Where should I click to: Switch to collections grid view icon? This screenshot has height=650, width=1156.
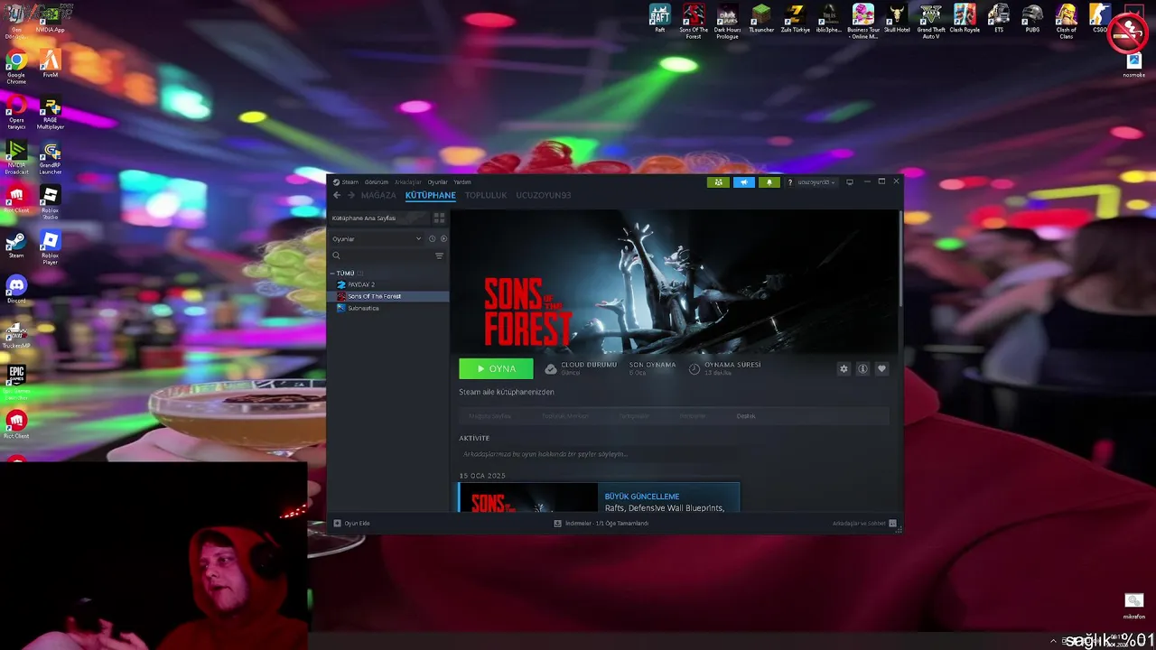click(439, 218)
